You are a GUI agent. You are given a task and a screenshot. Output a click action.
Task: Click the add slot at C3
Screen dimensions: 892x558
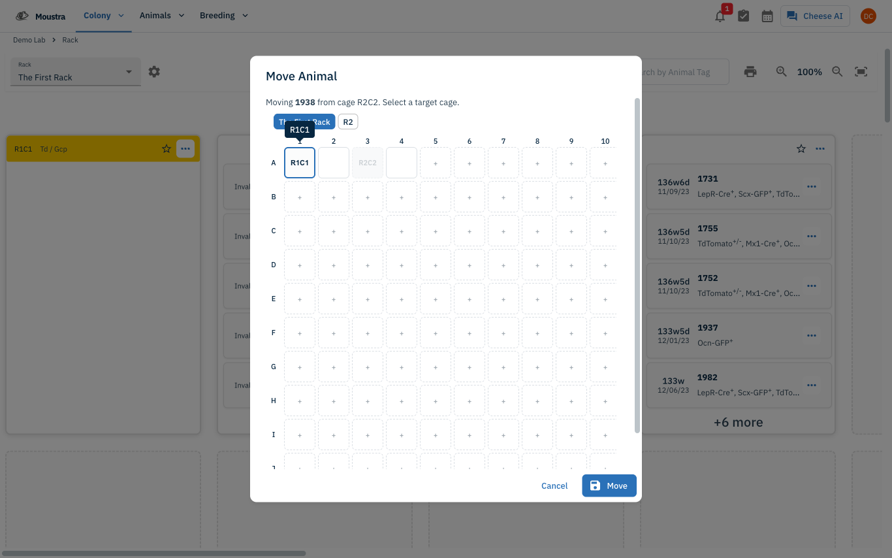(368, 231)
